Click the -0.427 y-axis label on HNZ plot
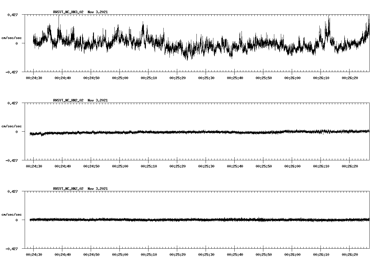 click(11, 249)
